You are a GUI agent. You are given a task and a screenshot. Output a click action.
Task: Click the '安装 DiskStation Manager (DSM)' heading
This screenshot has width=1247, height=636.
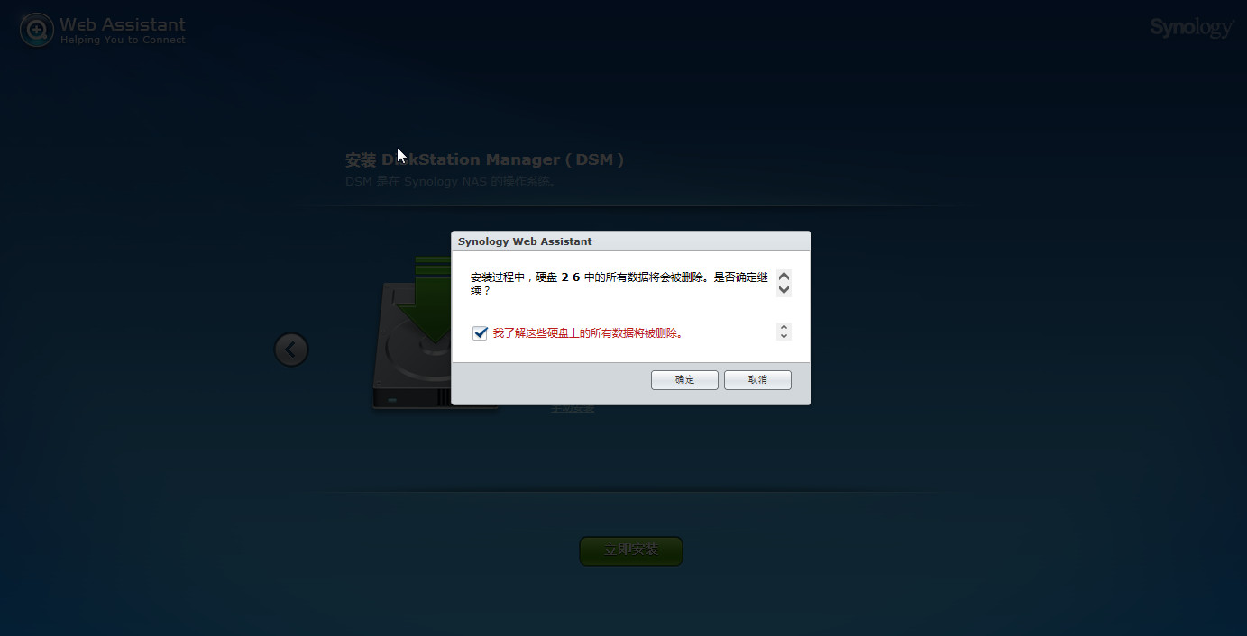(x=484, y=160)
